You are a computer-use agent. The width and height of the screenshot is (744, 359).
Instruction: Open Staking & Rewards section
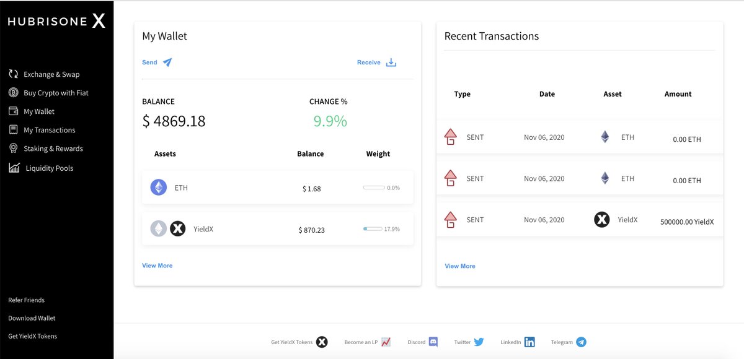[x=53, y=149]
